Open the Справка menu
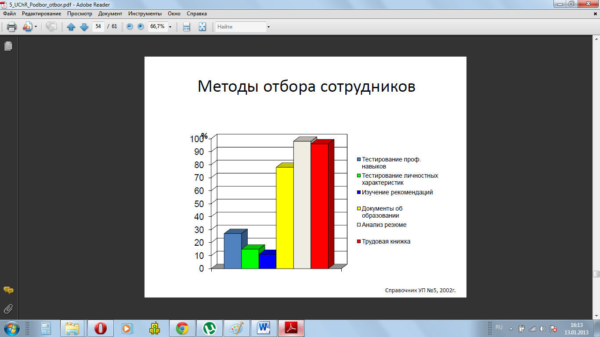Image resolution: width=600 pixels, height=337 pixels. point(197,14)
